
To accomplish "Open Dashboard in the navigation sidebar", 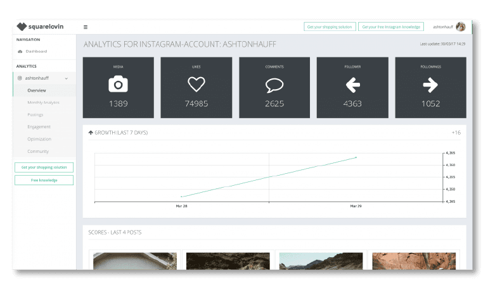I will point(36,51).
